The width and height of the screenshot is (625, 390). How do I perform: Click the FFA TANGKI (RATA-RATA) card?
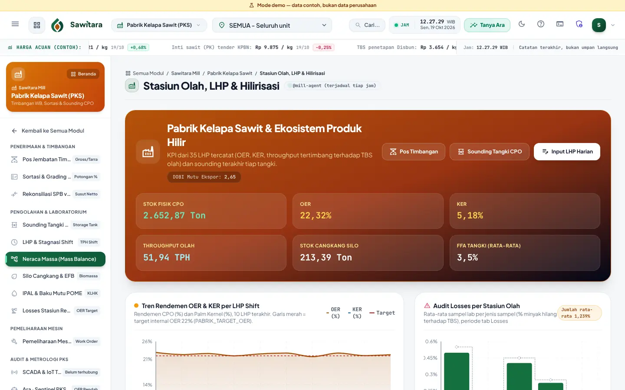tap(525, 253)
